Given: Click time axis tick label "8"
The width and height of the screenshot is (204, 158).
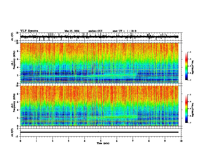Looking at the screenshot, I should [x=149, y=141].
